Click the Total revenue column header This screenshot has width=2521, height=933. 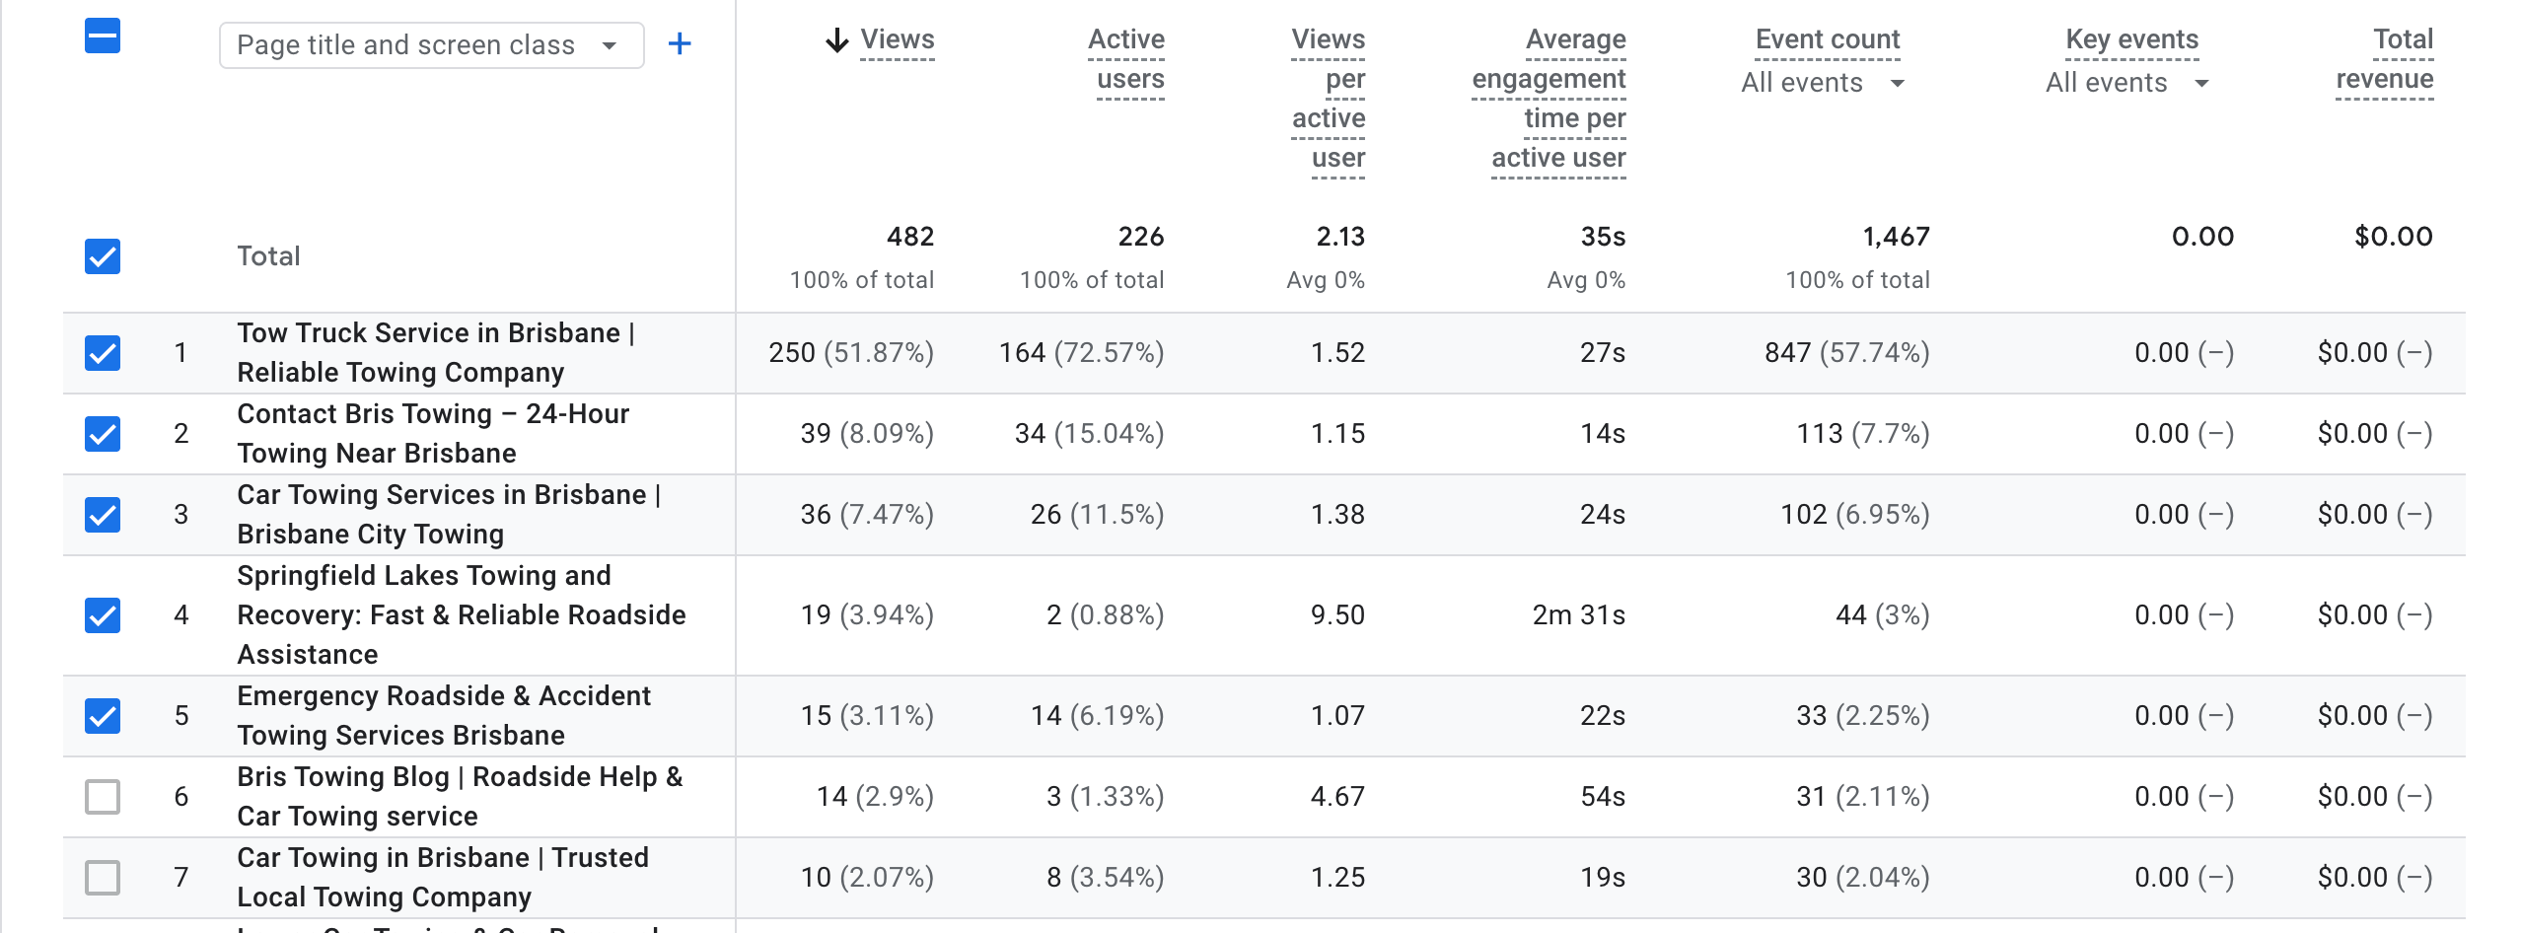pyautogui.click(x=2385, y=59)
